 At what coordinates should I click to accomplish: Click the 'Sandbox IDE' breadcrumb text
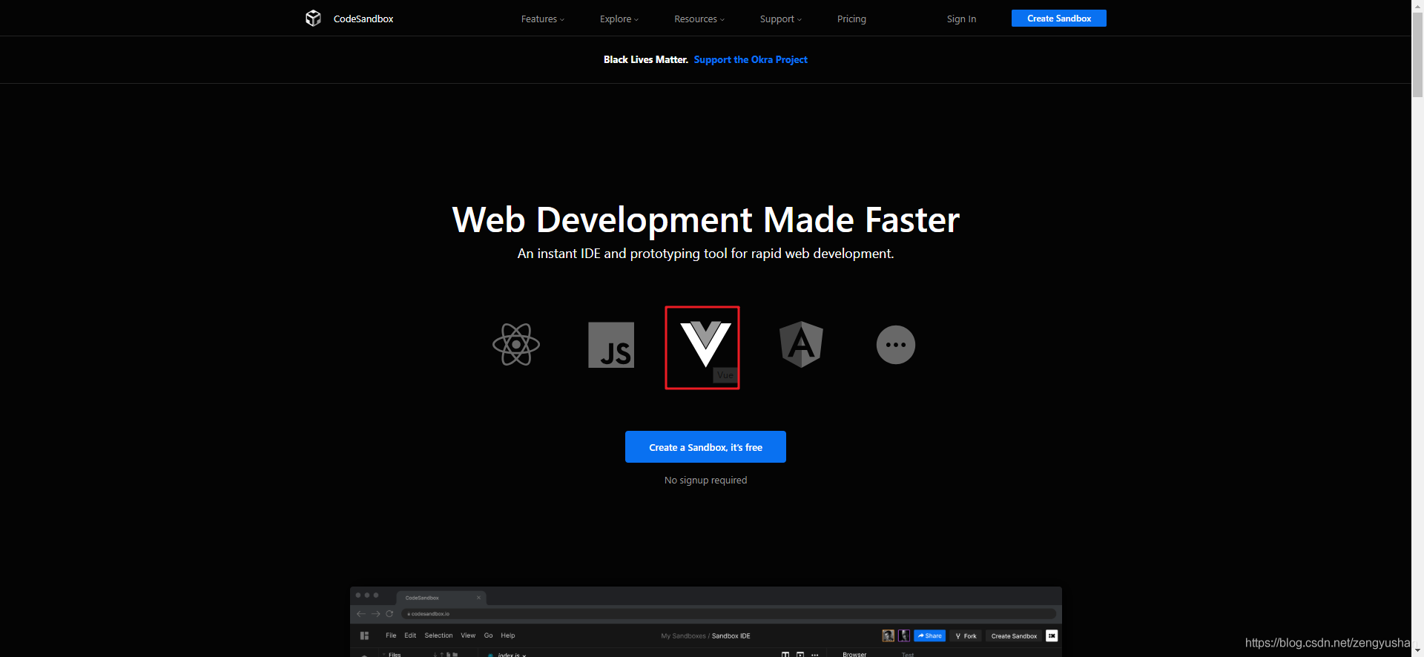point(731,635)
